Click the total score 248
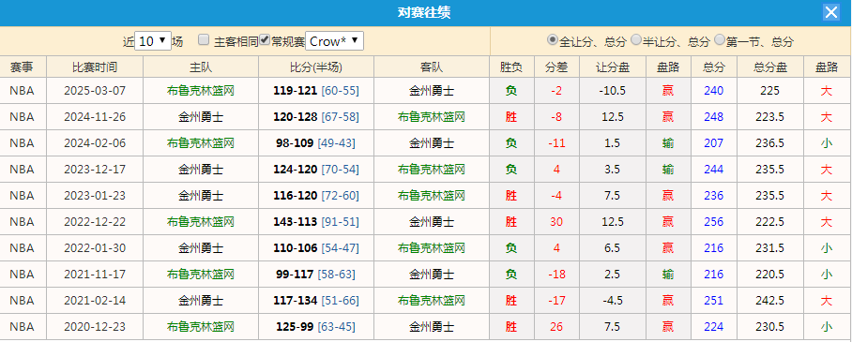 (x=713, y=117)
